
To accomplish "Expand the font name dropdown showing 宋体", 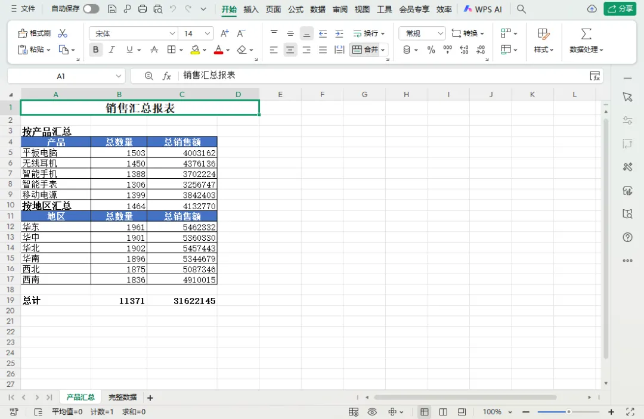I will [x=172, y=33].
